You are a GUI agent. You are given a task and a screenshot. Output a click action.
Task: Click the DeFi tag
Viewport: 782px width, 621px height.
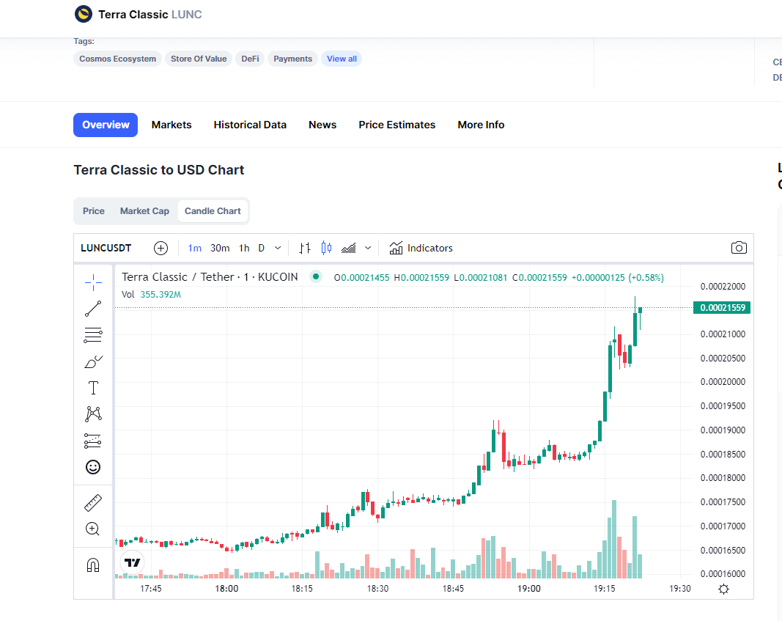pyautogui.click(x=251, y=59)
